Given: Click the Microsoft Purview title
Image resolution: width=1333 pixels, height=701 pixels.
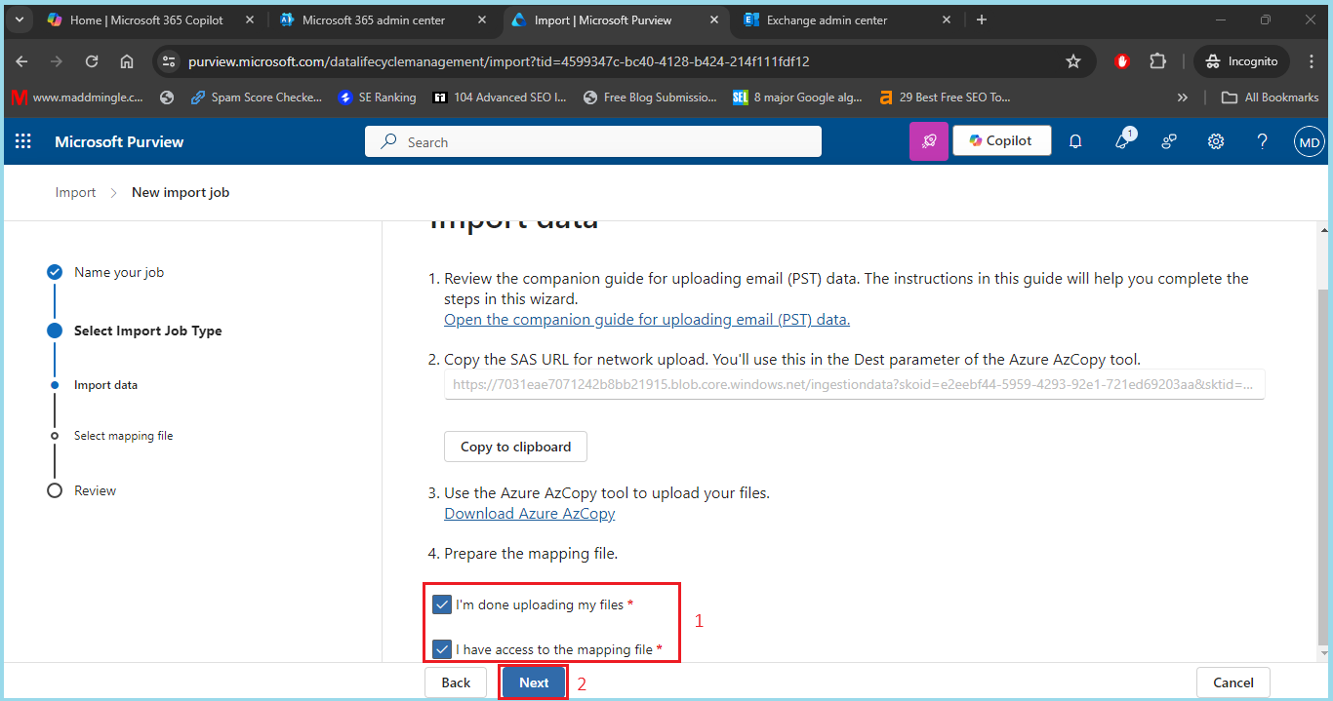Looking at the screenshot, I should point(119,141).
